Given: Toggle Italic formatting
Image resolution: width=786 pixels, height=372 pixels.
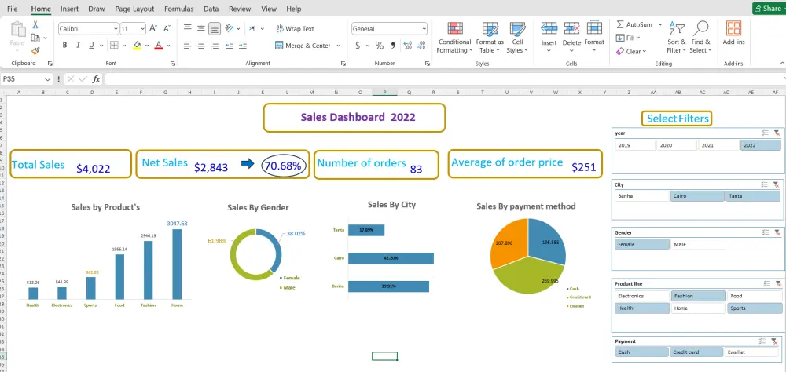Looking at the screenshot, I should coord(78,46).
